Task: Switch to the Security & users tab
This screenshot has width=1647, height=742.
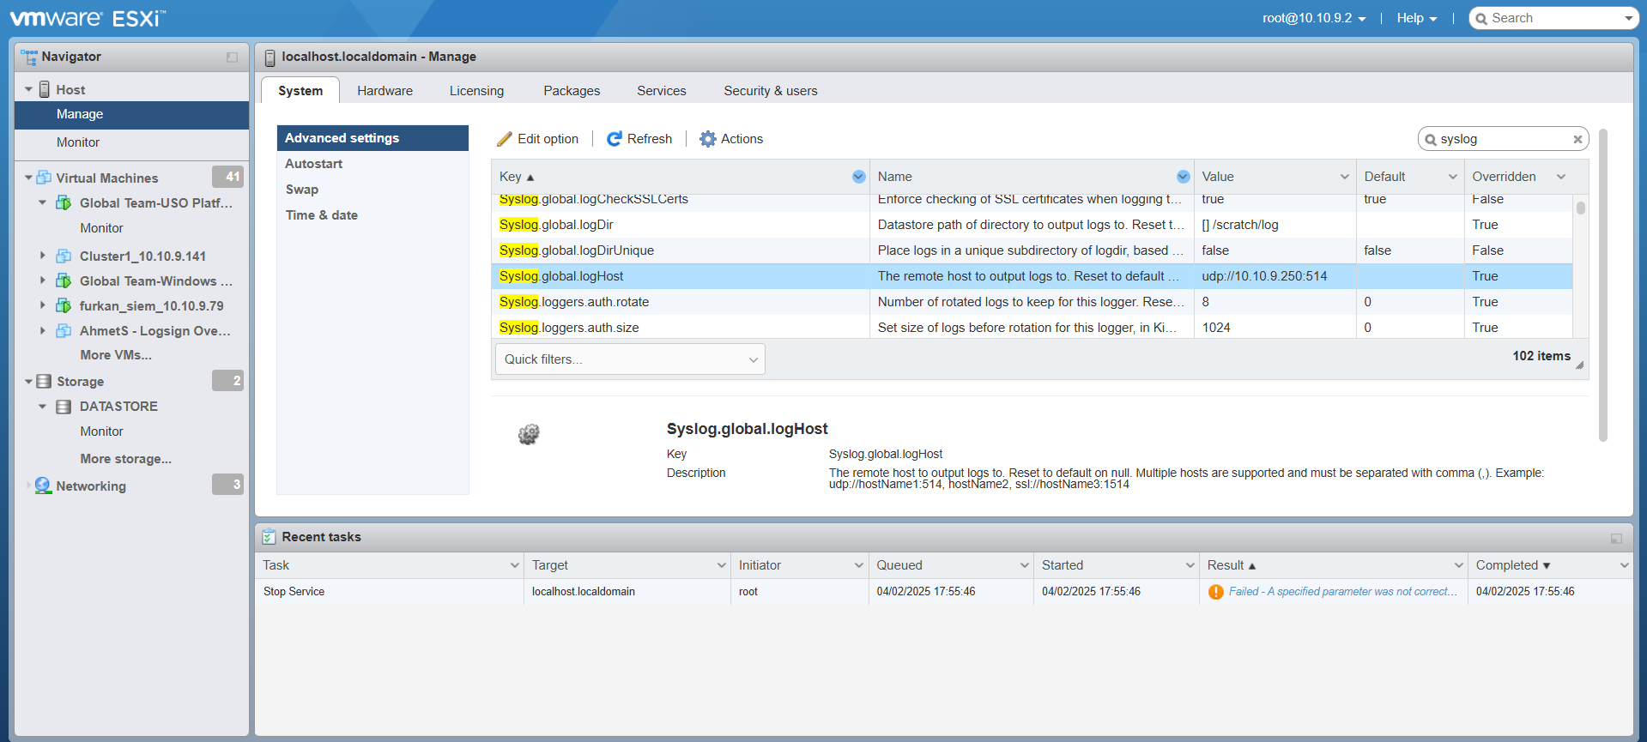Action: [771, 91]
